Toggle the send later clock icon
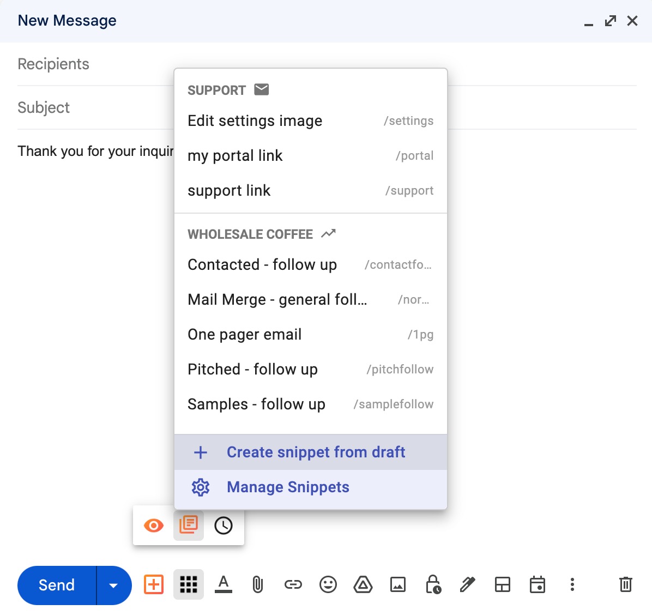 point(224,526)
